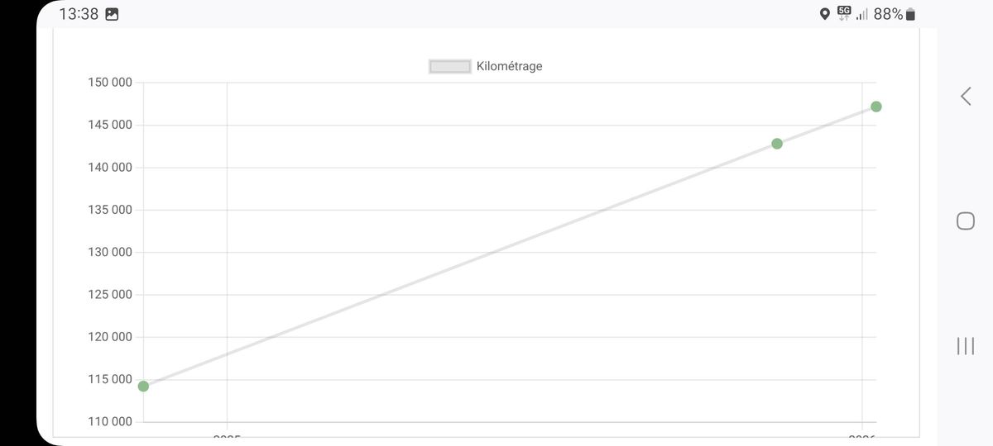Click the 110 000 y-axis label

tap(109, 422)
